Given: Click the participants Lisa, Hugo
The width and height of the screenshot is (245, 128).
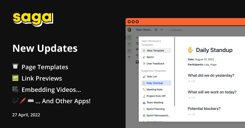Looking at the screenshot, I should pos(210,65).
